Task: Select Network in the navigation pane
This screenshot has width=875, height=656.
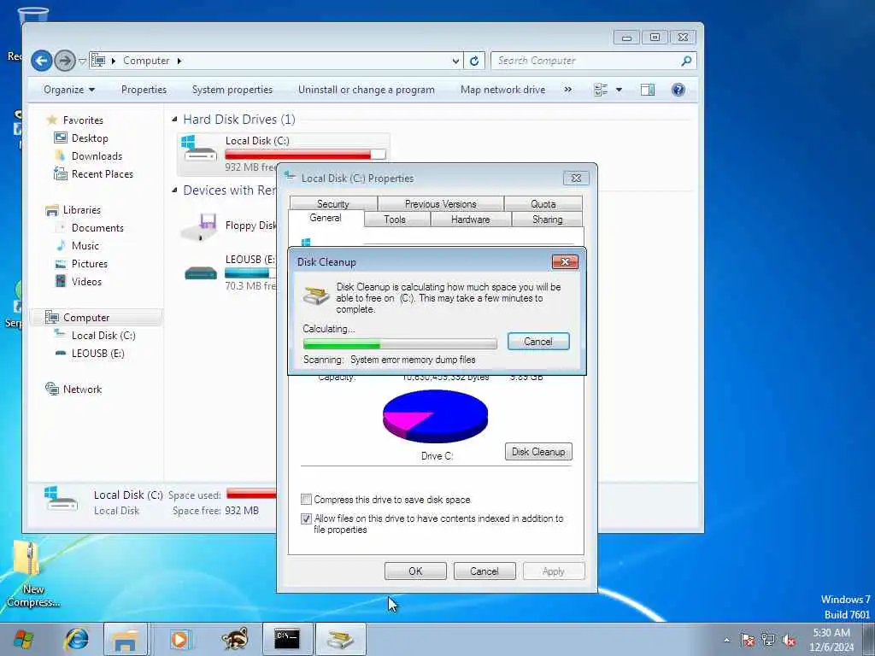Action: tap(81, 389)
